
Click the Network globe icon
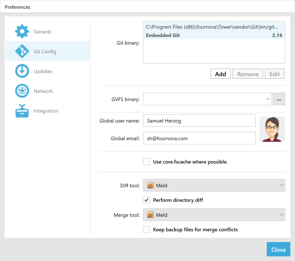click(22, 91)
